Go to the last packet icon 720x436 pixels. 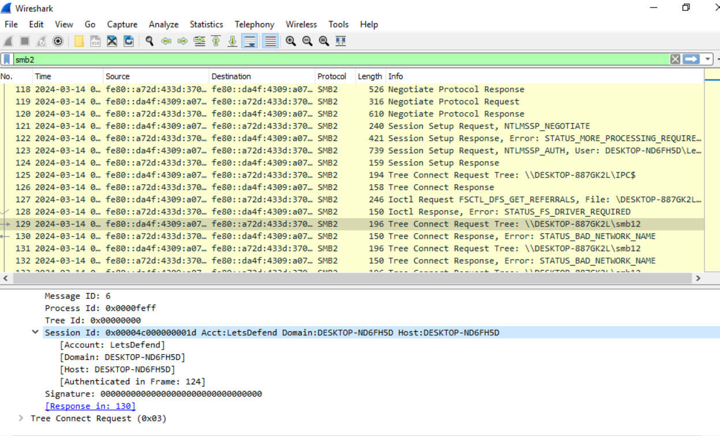point(232,41)
